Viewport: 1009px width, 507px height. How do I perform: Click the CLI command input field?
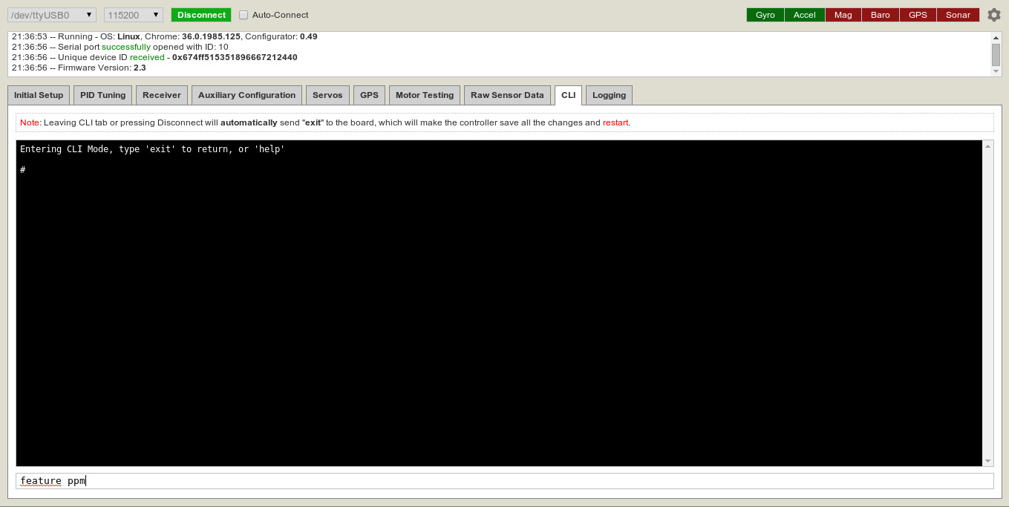point(504,481)
